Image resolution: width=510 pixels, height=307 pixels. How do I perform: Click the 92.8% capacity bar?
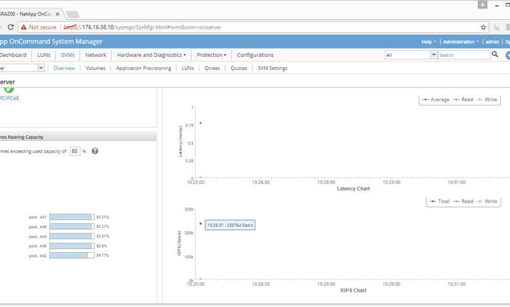pos(72,246)
